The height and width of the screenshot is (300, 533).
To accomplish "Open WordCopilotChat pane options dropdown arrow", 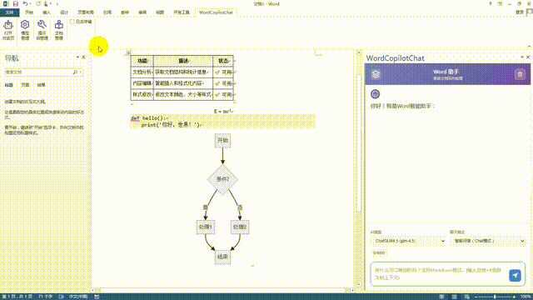I will [522, 57].
